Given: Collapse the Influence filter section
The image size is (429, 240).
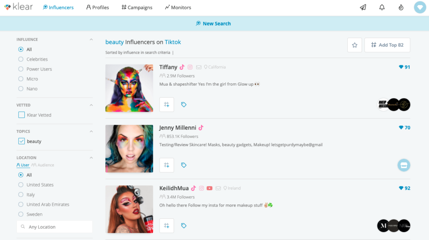Looking at the screenshot, I should 91,40.
